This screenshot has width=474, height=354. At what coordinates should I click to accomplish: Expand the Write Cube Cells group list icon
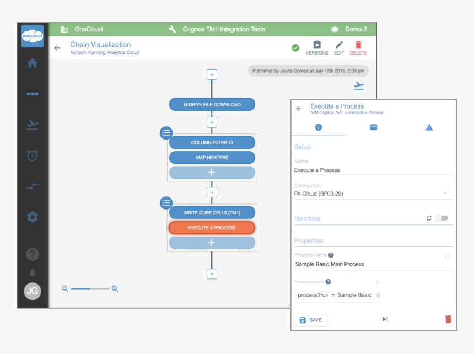pyautogui.click(x=166, y=202)
